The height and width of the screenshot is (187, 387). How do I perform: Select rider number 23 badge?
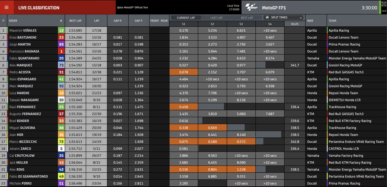62,38
